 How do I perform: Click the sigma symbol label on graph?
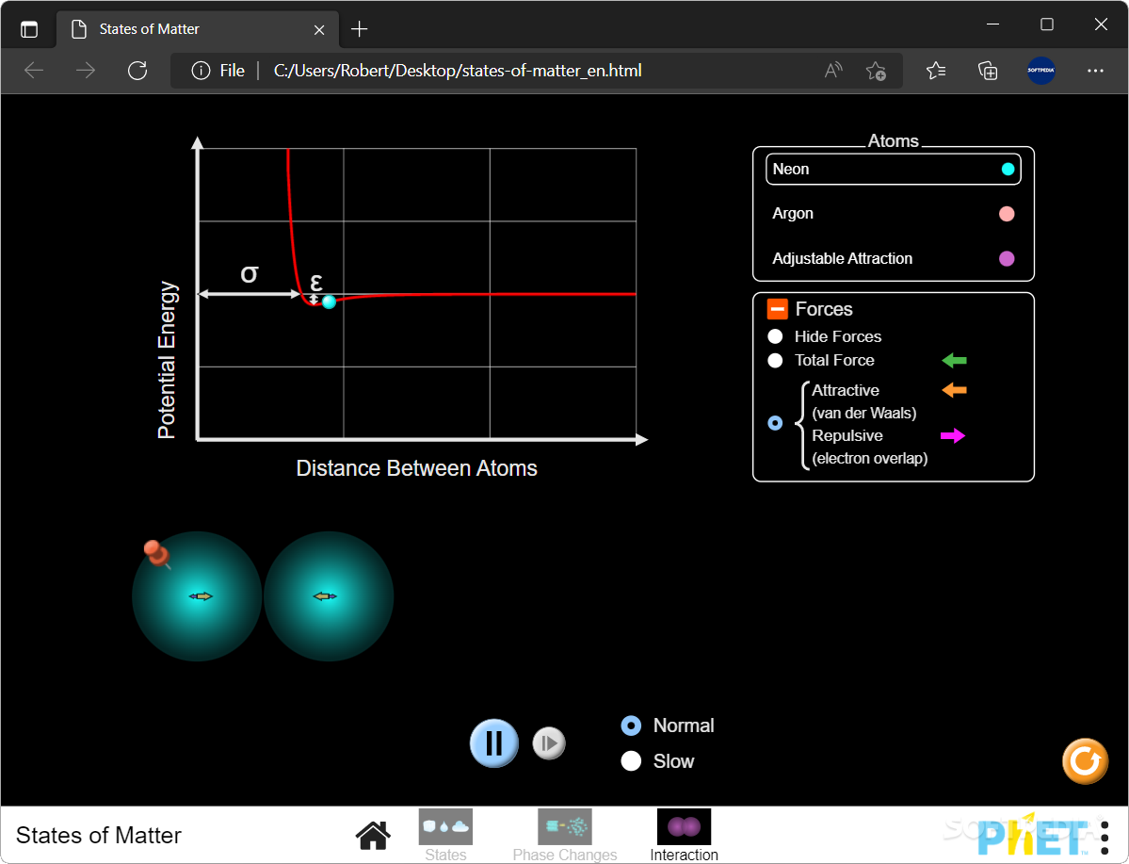[x=250, y=274]
